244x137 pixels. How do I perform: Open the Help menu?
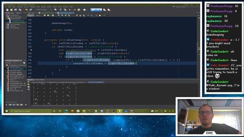point(71,7)
